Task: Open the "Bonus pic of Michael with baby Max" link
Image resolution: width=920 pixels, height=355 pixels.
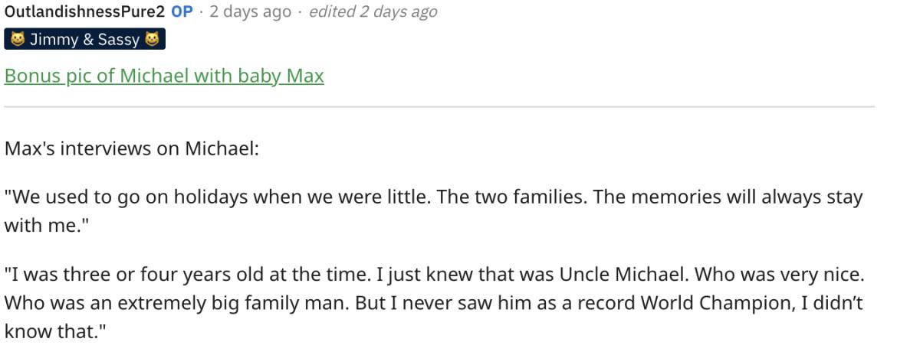Action: pyautogui.click(x=164, y=77)
